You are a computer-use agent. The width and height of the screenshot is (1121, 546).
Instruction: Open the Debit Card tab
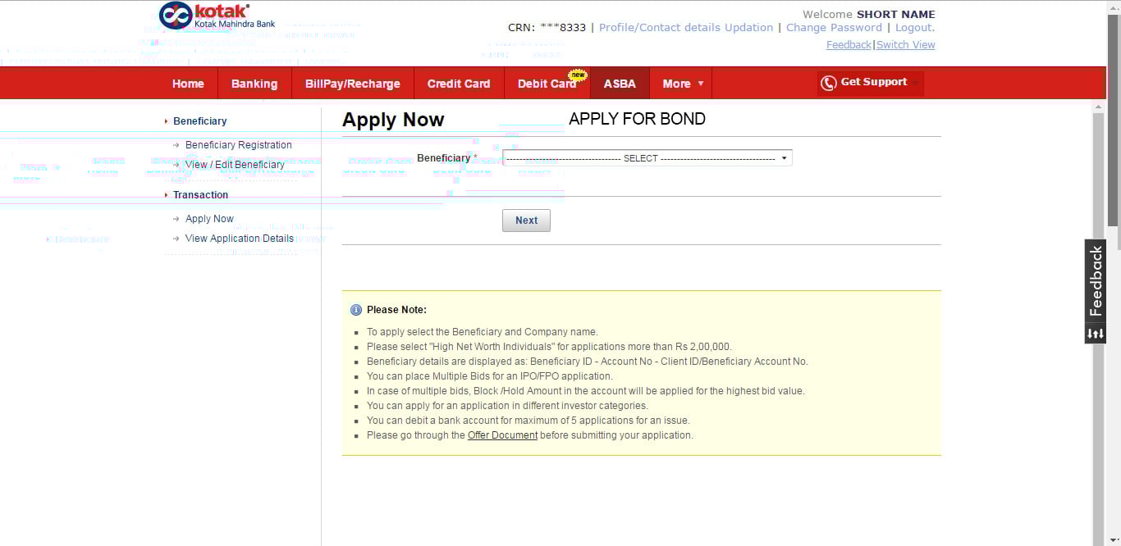(547, 84)
